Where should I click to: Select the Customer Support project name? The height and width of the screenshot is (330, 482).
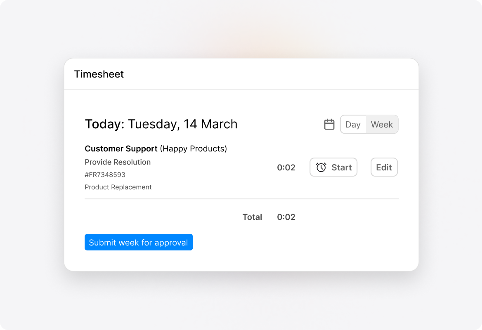pos(121,148)
